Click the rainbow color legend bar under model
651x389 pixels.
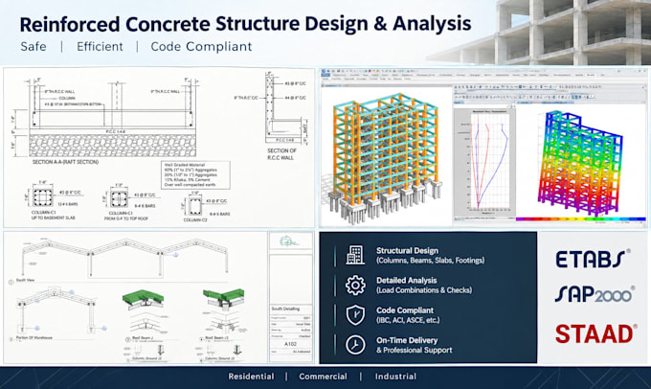(581, 218)
